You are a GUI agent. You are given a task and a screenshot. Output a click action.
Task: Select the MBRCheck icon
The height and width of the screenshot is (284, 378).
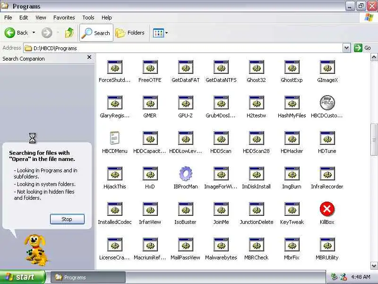(x=257, y=244)
